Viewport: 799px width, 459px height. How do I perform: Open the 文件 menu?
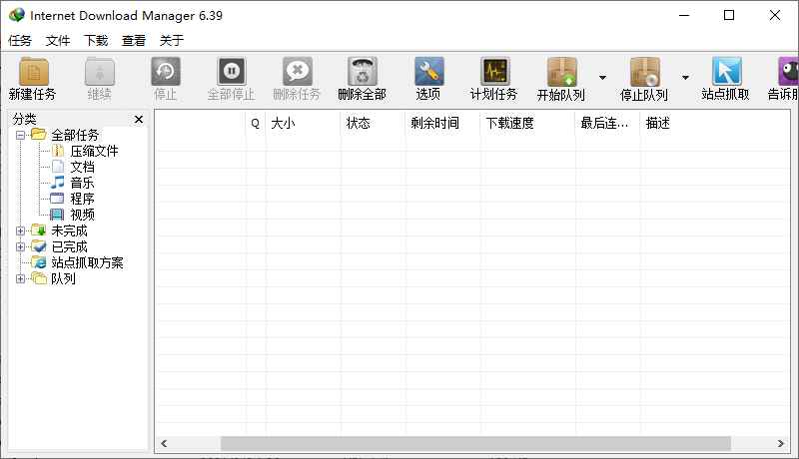58,40
